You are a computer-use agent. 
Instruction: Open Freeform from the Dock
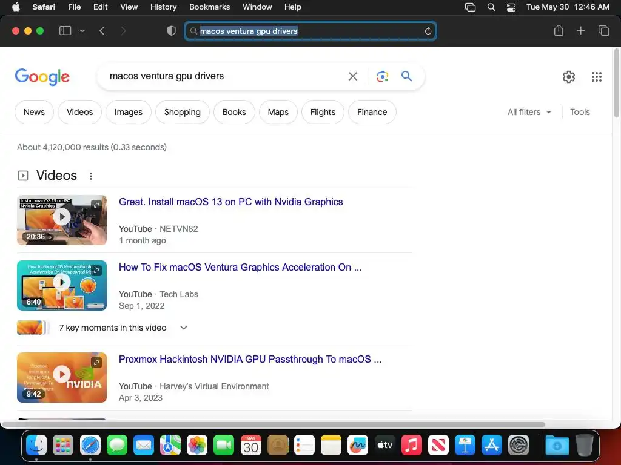[x=358, y=445]
